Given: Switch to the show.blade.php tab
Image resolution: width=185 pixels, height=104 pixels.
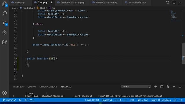Looking at the screenshot, I should pyautogui.click(x=137, y=3).
